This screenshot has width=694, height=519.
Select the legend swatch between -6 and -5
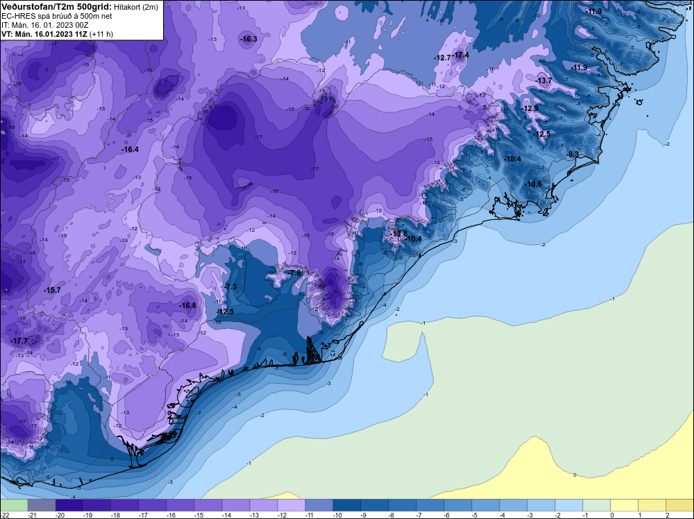[457, 505]
